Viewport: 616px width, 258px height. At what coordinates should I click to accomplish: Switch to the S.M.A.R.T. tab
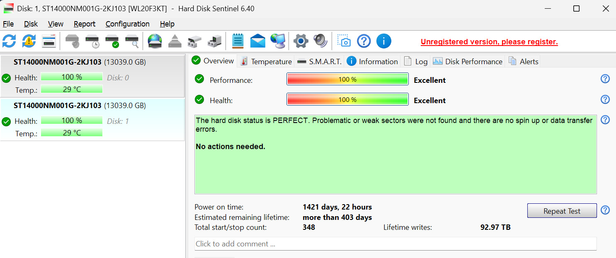(x=320, y=61)
